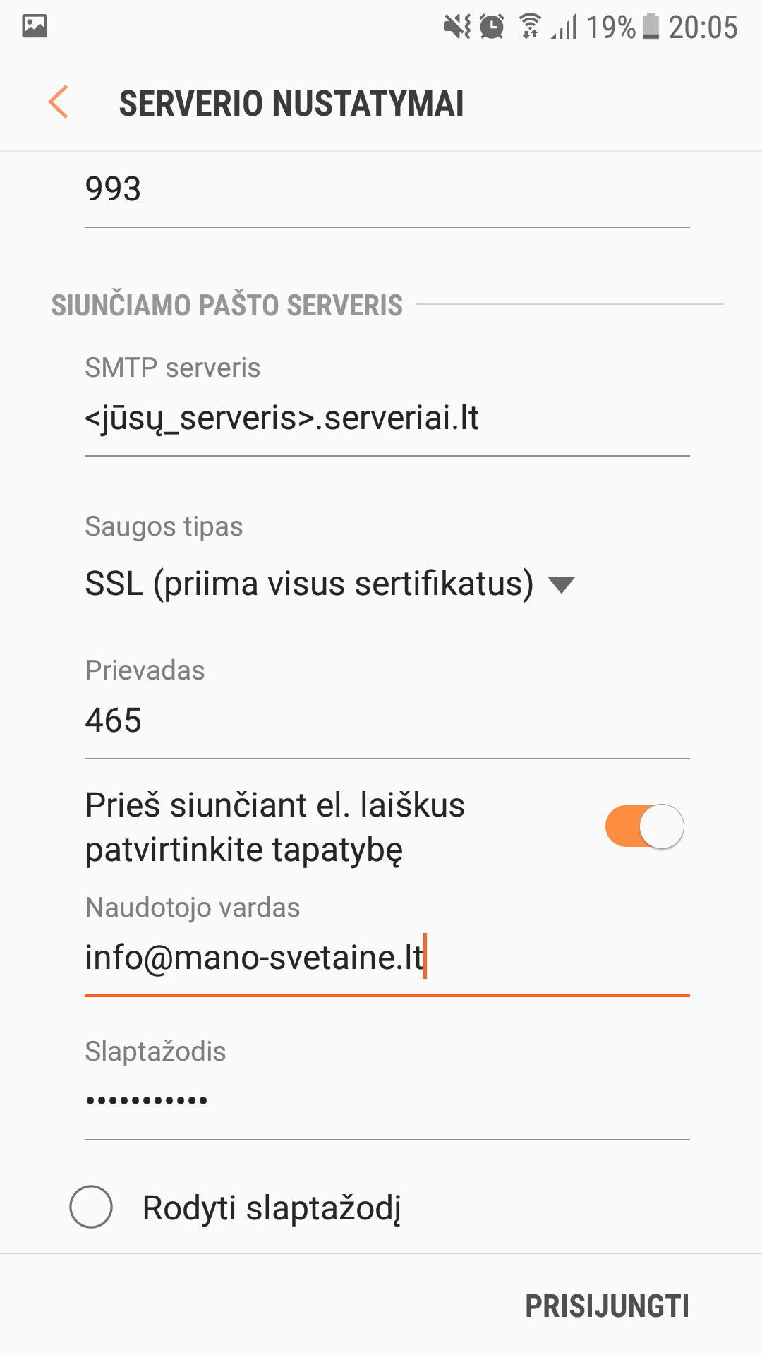Tap the Slaptažodis password field
Screen dimensions: 762x1355
click(x=387, y=1101)
